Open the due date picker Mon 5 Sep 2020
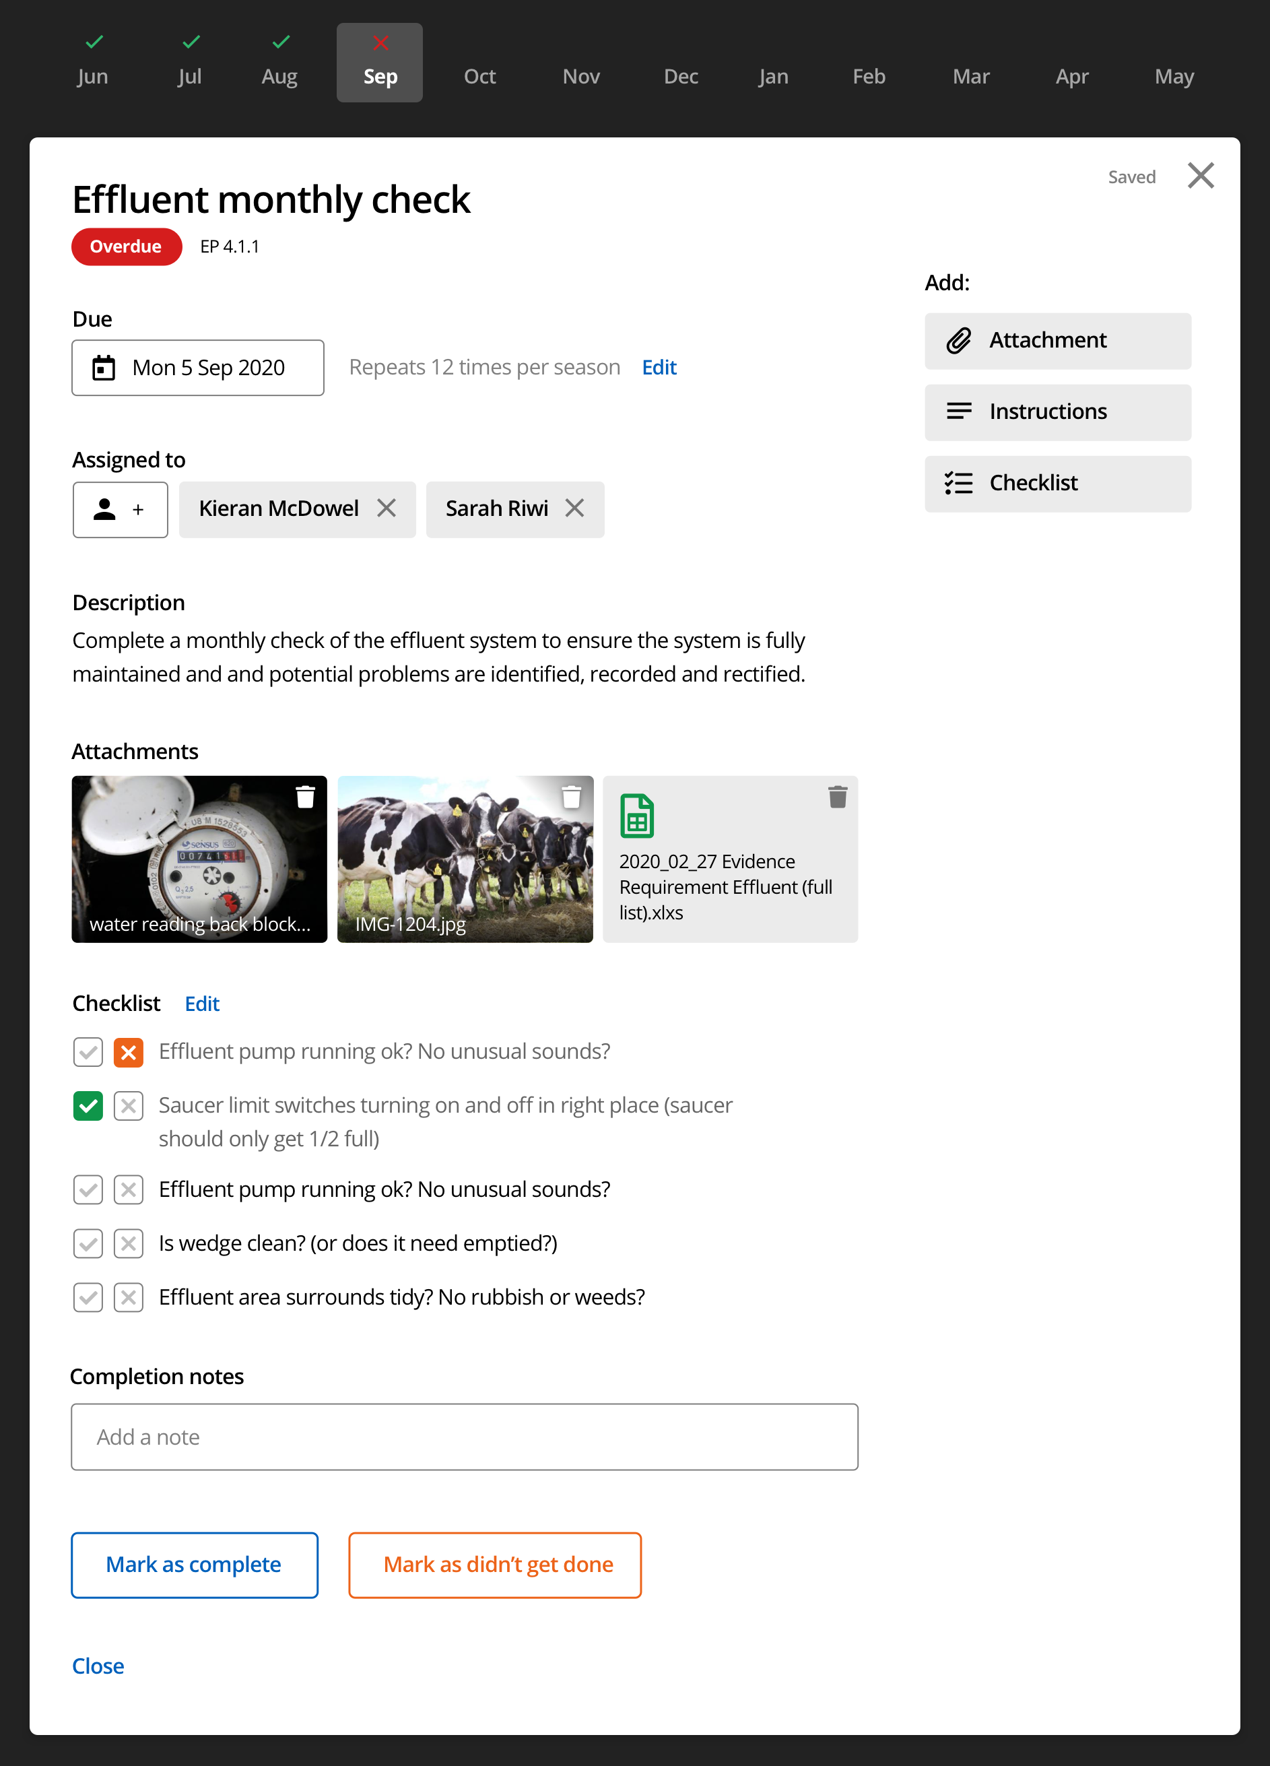Viewport: 1270px width, 1766px height. (x=198, y=368)
